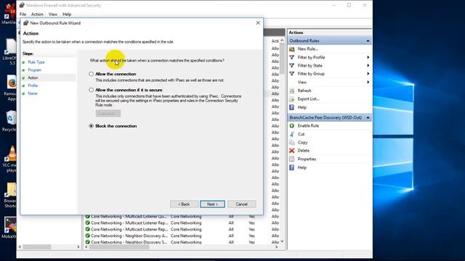Click Enable Rule label in Actions pane
The height and width of the screenshot is (261, 465).
point(308,125)
